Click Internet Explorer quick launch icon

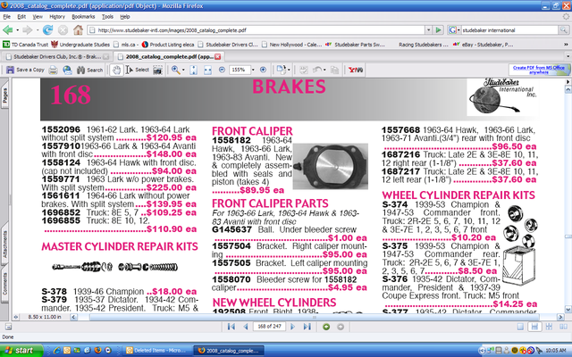[56, 351]
